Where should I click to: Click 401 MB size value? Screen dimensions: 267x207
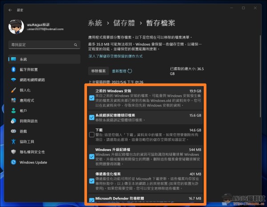pos(195,174)
